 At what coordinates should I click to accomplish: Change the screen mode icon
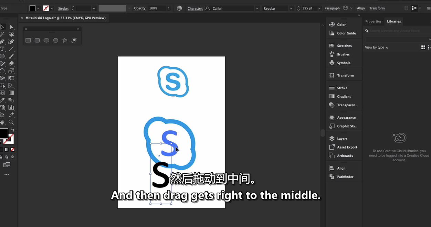(7, 165)
